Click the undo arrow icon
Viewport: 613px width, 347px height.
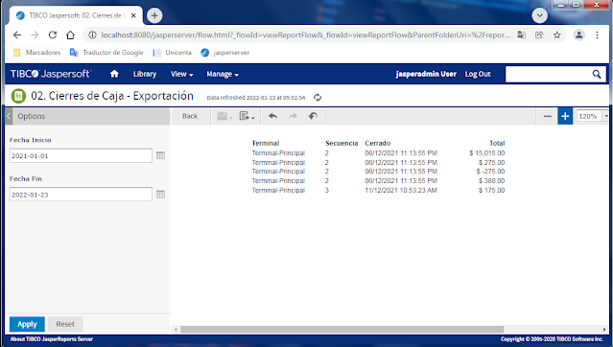[x=272, y=116]
